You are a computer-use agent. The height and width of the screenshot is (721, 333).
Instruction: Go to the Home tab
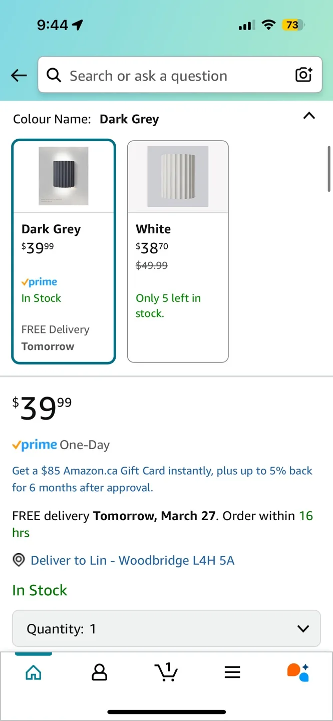tap(34, 672)
